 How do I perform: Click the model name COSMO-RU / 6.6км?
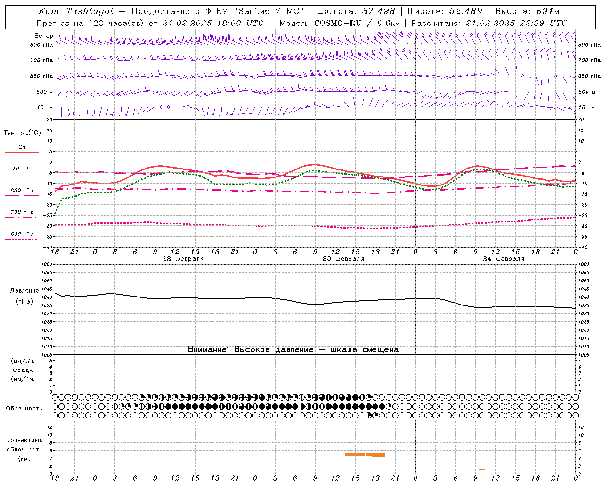[357, 23]
